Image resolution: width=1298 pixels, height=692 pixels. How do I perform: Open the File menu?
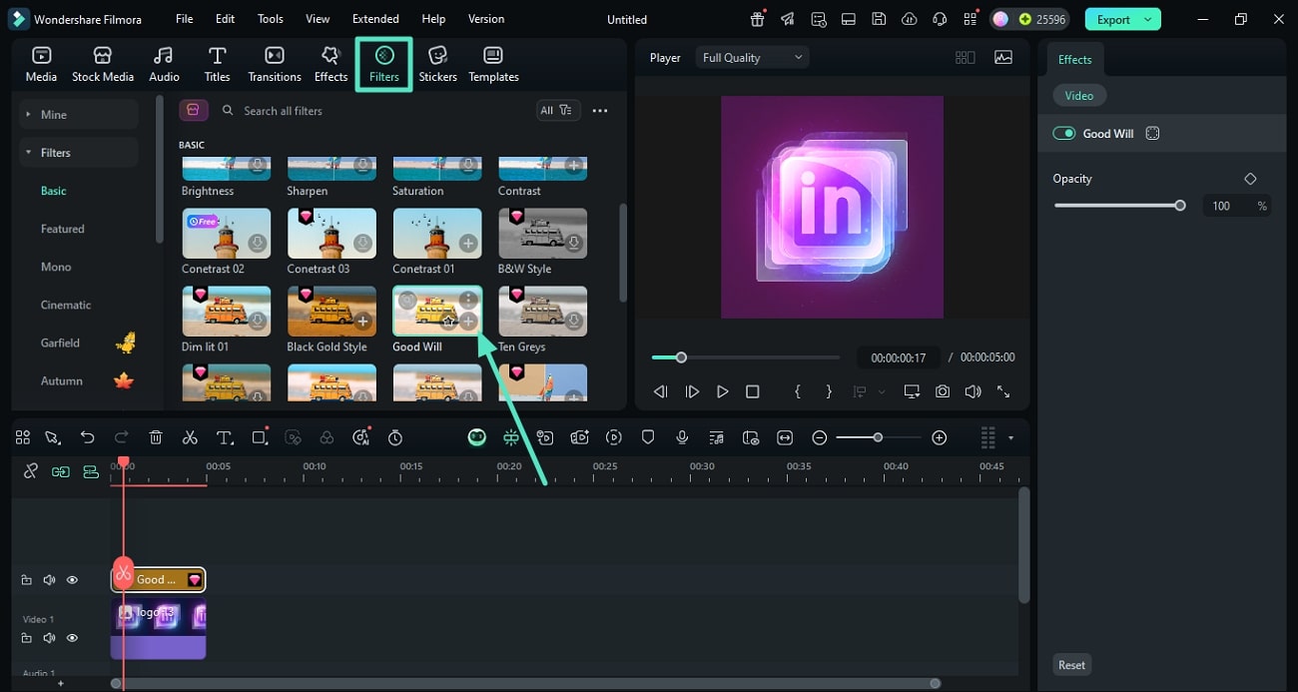(x=185, y=19)
